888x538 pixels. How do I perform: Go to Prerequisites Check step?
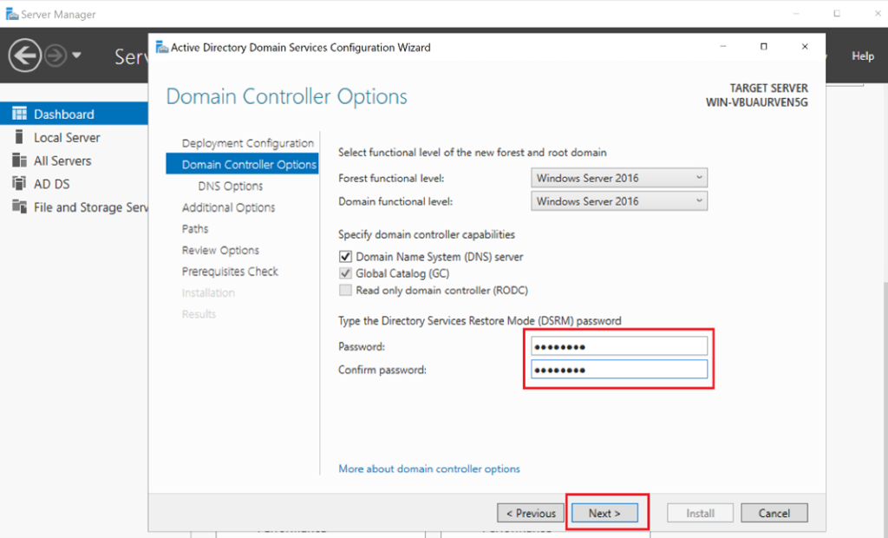230,271
